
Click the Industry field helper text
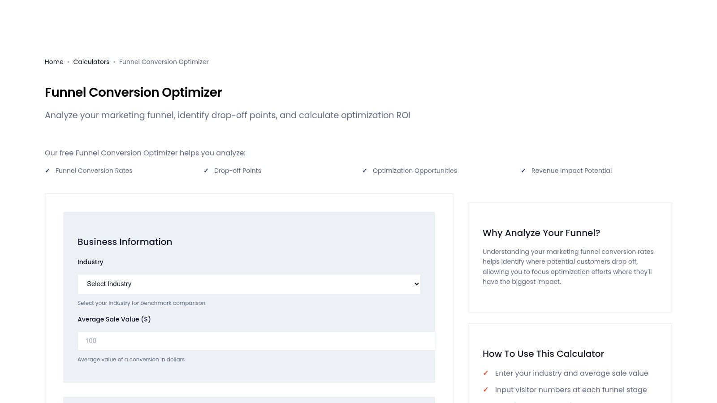(x=142, y=303)
